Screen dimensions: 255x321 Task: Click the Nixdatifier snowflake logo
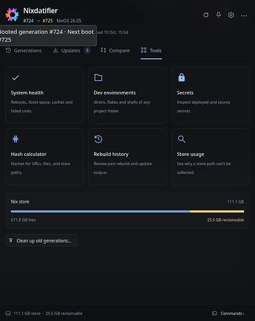pyautogui.click(x=12, y=15)
